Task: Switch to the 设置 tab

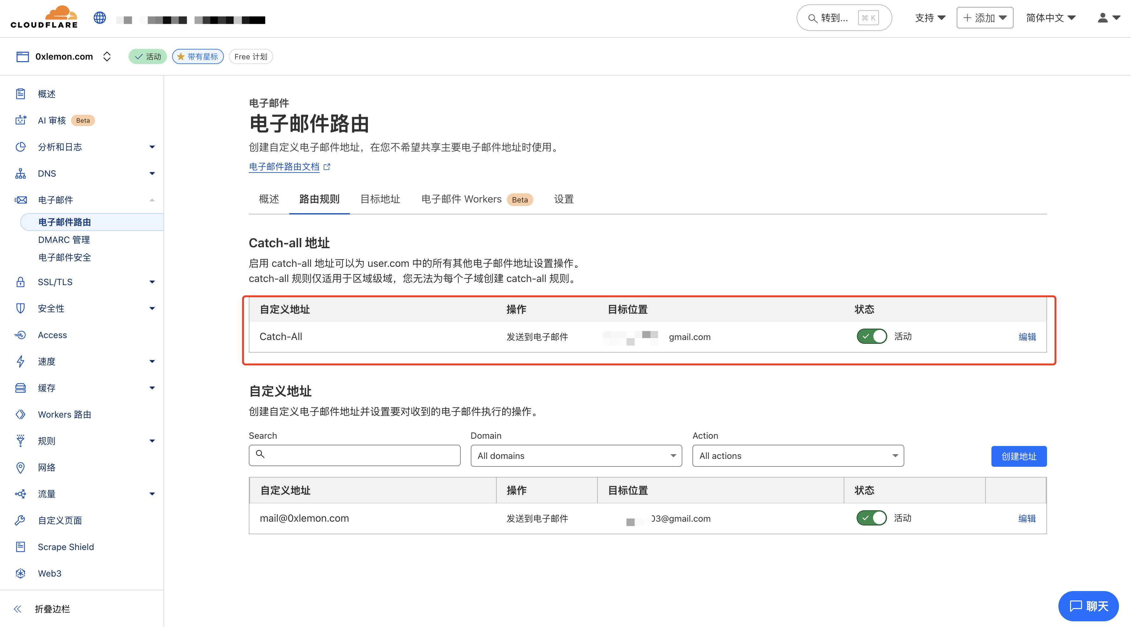Action: coord(564,199)
